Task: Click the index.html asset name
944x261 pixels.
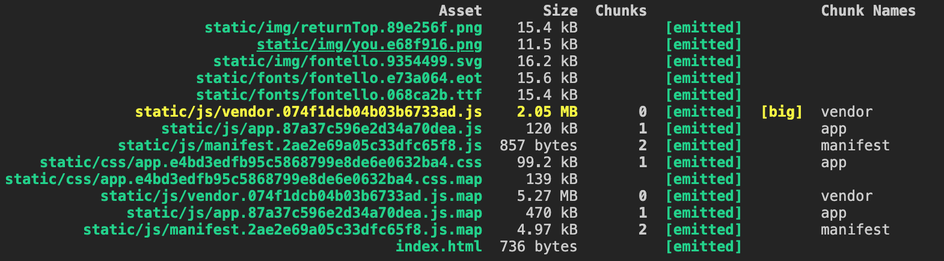Action: pos(438,247)
